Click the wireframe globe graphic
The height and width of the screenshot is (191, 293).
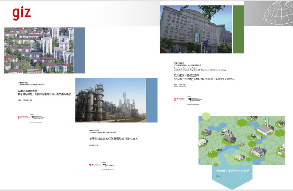[x=277, y=13]
